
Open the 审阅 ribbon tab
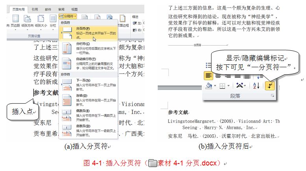(x=61, y=9)
